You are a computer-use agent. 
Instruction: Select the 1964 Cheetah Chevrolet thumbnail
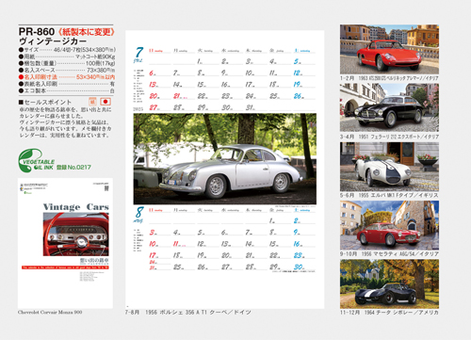(x=389, y=283)
